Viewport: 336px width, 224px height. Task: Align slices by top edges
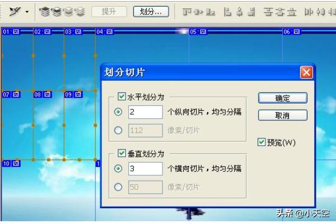coord(187,11)
